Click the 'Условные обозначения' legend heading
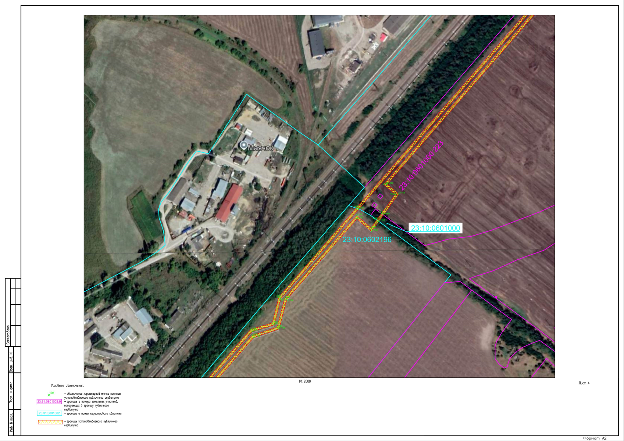 pos(67,386)
